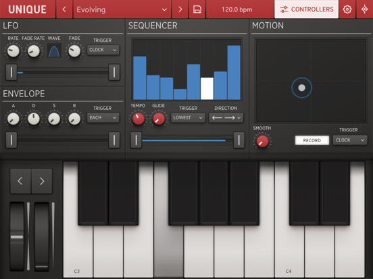373x279 pixels.
Task: Toggle the RECORD button in the Motion section
Action: point(312,140)
